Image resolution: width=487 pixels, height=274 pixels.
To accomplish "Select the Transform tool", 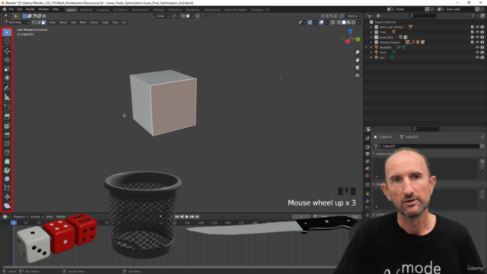I will coord(7,78).
